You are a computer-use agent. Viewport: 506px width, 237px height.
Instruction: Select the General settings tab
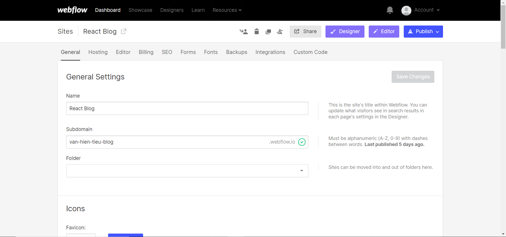coord(70,52)
